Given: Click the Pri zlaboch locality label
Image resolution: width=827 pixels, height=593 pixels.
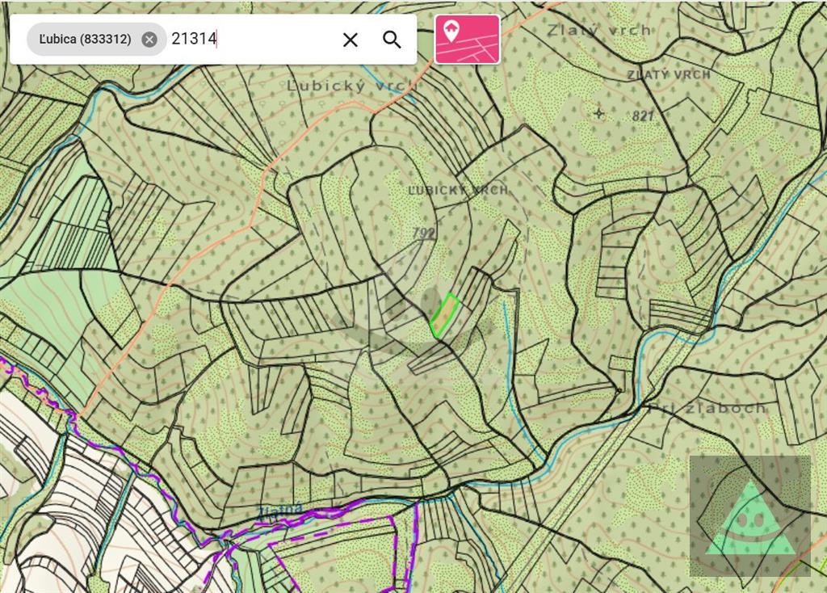Looking at the screenshot, I should (x=708, y=408).
